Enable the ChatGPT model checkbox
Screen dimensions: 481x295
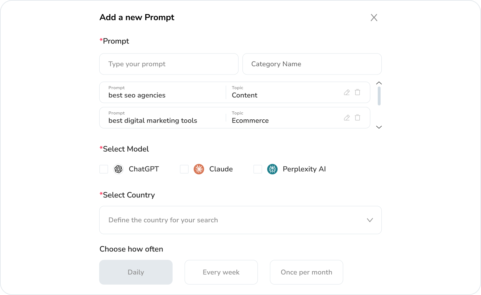click(x=103, y=169)
